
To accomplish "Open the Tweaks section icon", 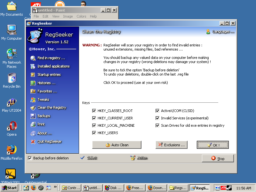I will coord(33,100).
